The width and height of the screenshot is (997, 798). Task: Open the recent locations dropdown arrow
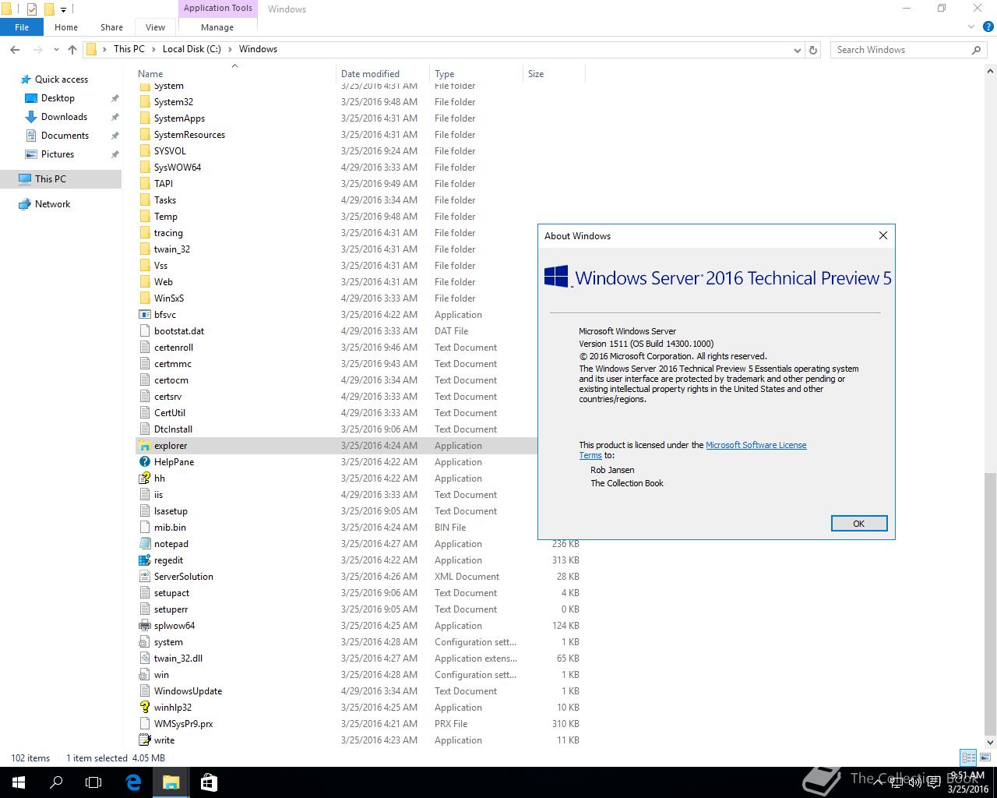point(56,49)
